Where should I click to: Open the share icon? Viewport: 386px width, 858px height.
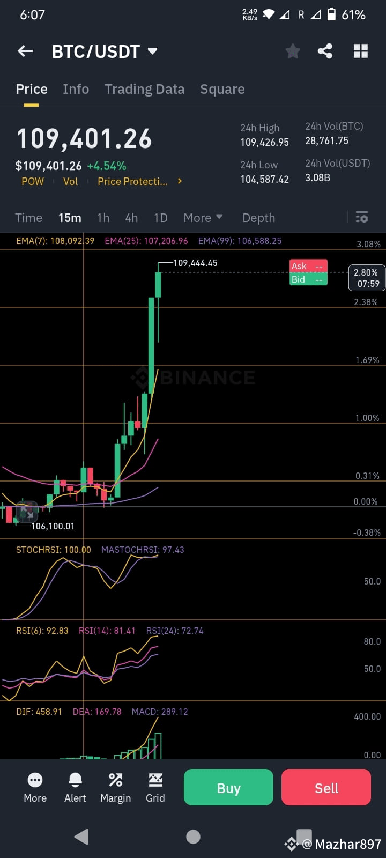tap(325, 51)
